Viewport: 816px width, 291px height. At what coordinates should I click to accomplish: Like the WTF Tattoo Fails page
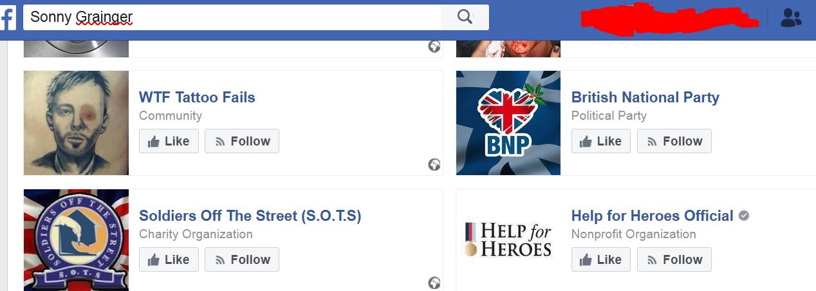(x=169, y=141)
